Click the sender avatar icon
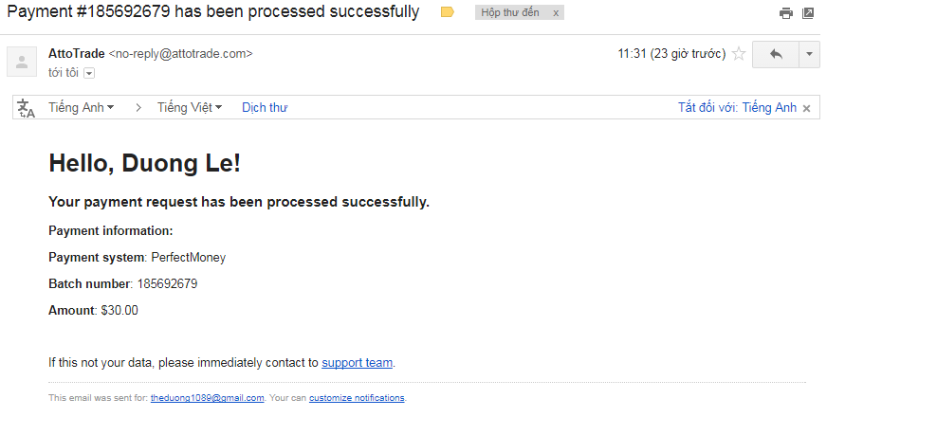The image size is (937, 435). pyautogui.click(x=21, y=62)
